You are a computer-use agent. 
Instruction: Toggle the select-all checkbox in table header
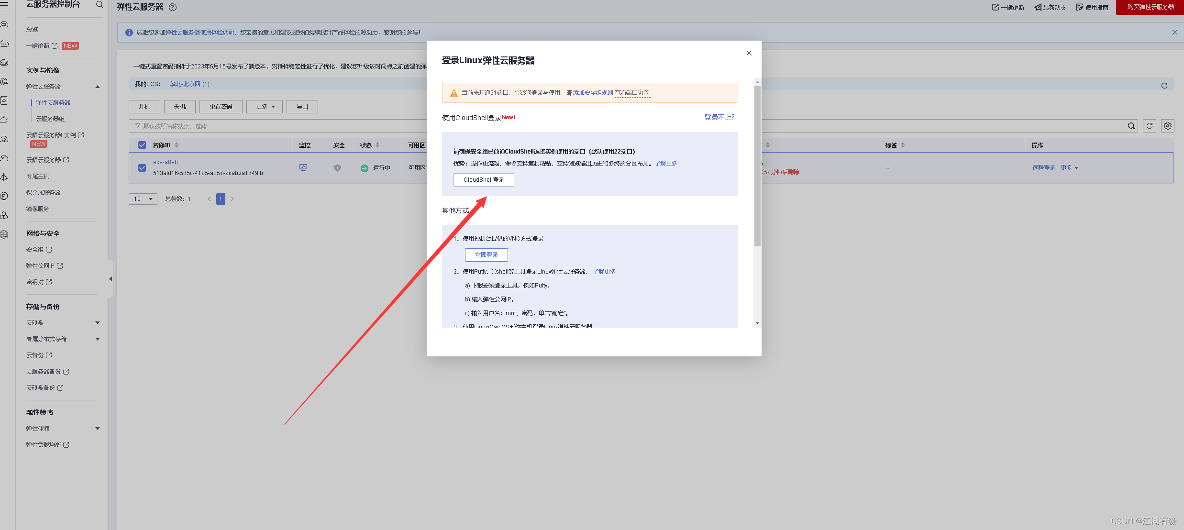tap(142, 145)
